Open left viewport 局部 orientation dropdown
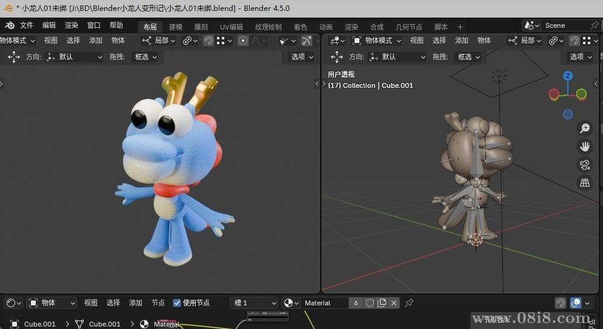This screenshot has height=329, width=603. tap(159, 41)
